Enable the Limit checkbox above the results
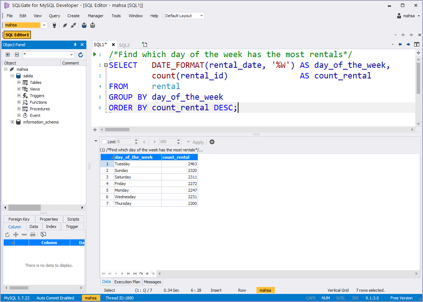Viewport: 423px width, 302px height. (105, 142)
